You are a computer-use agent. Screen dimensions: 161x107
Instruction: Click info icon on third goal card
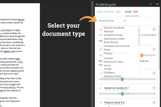coord(154,73)
